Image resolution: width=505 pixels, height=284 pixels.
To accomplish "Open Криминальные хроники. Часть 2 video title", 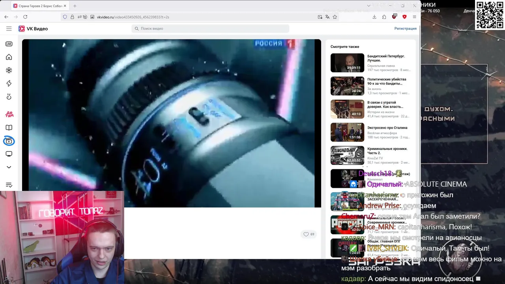I will coord(387,151).
